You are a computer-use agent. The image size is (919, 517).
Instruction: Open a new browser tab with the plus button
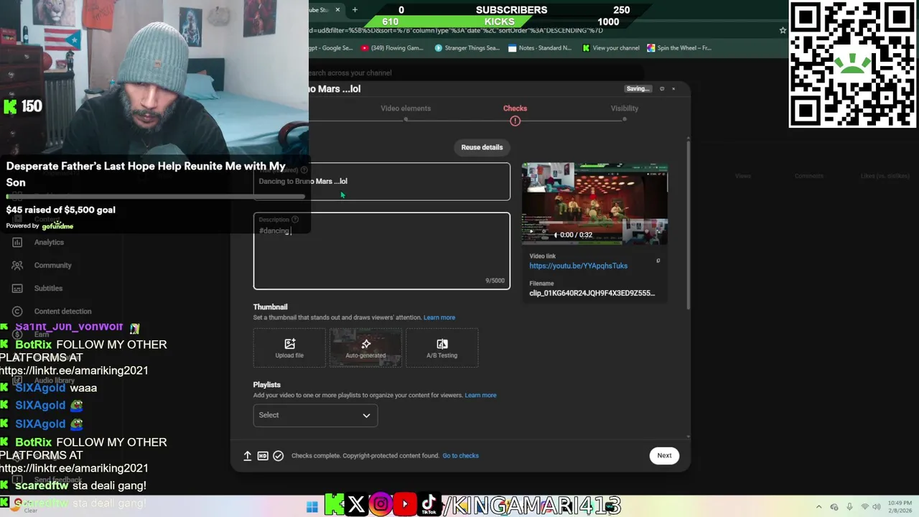355,10
